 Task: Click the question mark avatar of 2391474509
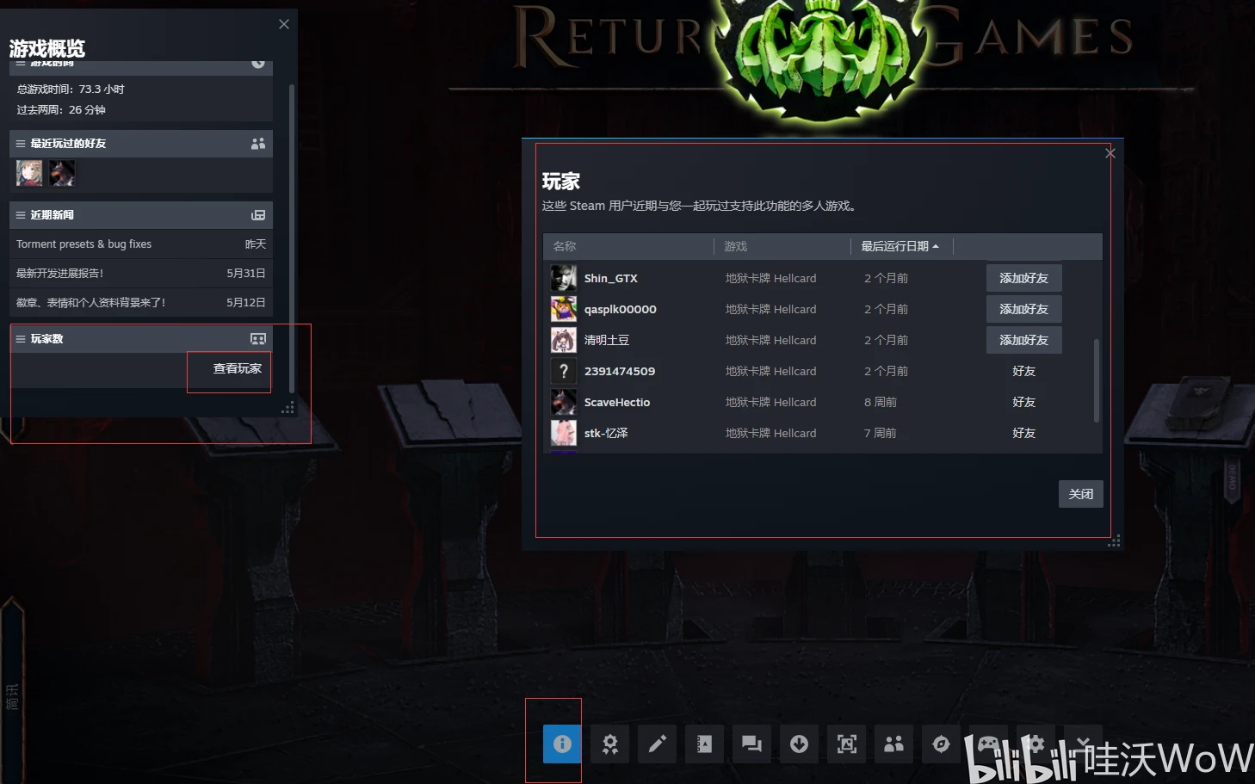(x=564, y=371)
